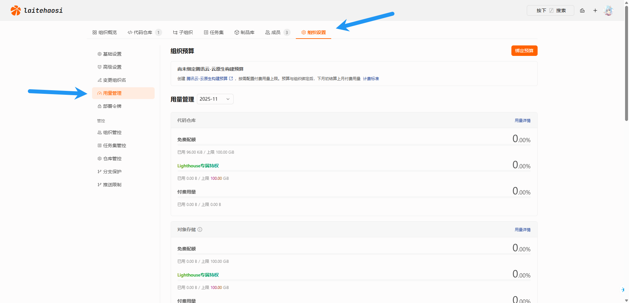The height and width of the screenshot is (303, 629).
Task: View 用量详情 for 对象存储
Action: click(523, 230)
